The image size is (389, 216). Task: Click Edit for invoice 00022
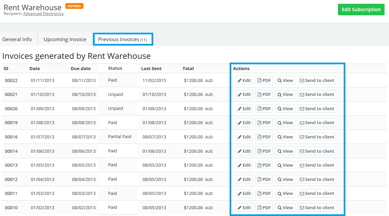tap(244, 80)
